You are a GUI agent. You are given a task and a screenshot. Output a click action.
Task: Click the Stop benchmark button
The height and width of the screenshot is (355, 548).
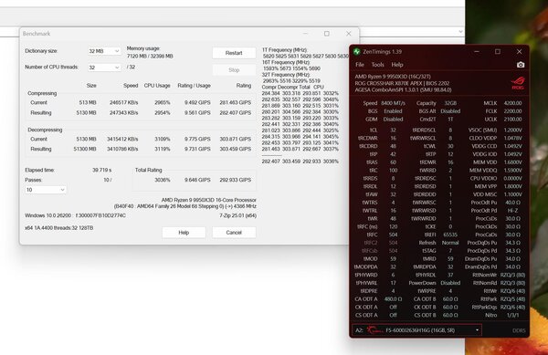[234, 69]
